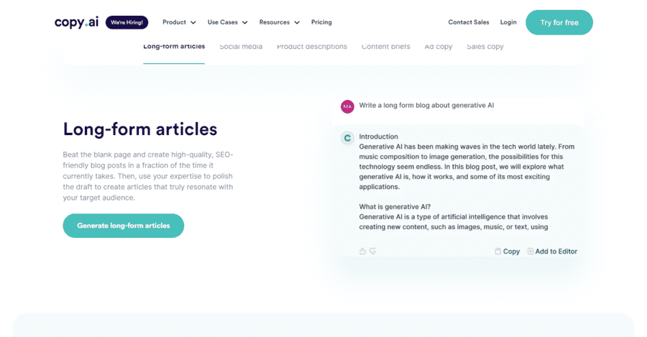Screen dimensions: 647x337
Task: Switch to the Ad copy tab
Action: click(439, 47)
